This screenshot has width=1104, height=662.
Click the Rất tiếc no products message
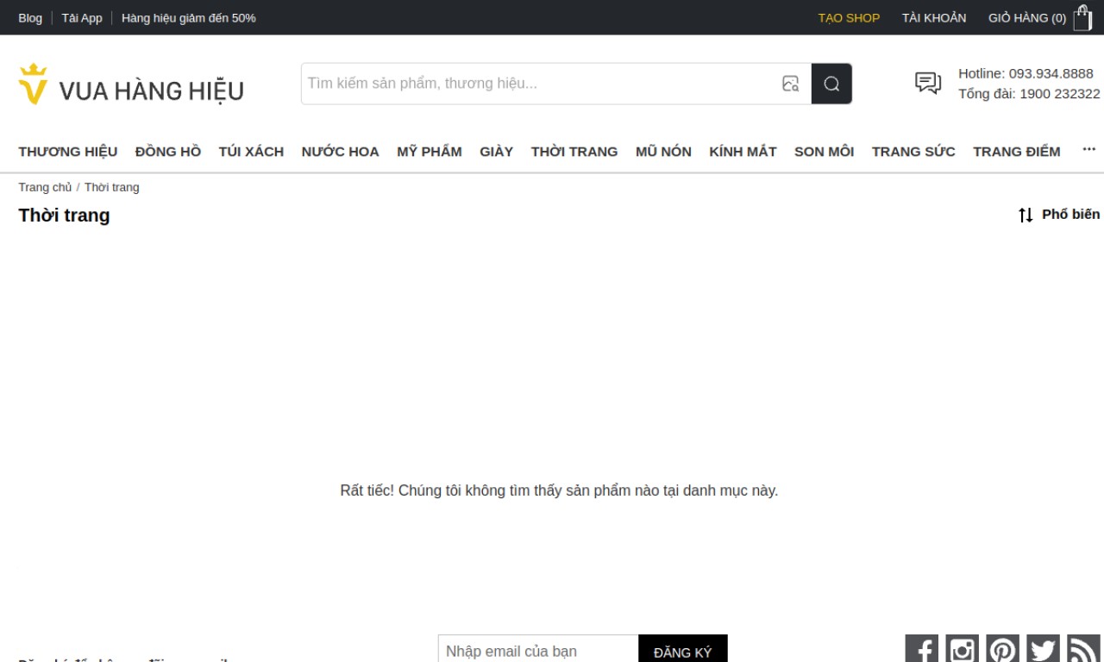[x=559, y=490]
